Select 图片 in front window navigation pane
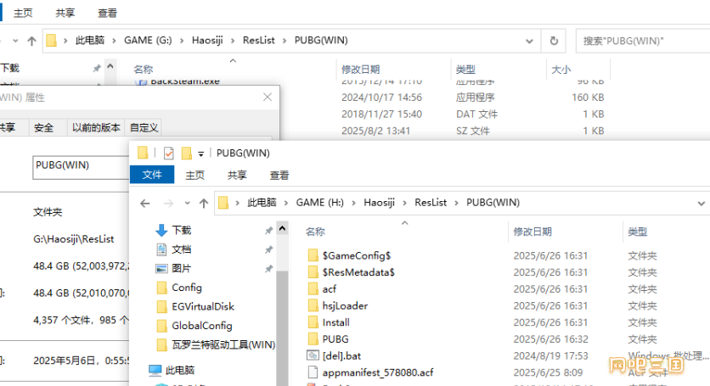The height and width of the screenshot is (386, 710). point(181,268)
